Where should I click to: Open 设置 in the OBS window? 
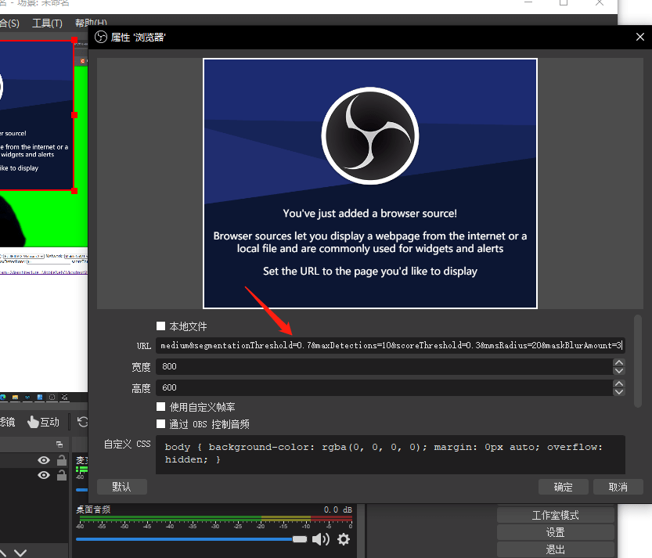(556, 532)
